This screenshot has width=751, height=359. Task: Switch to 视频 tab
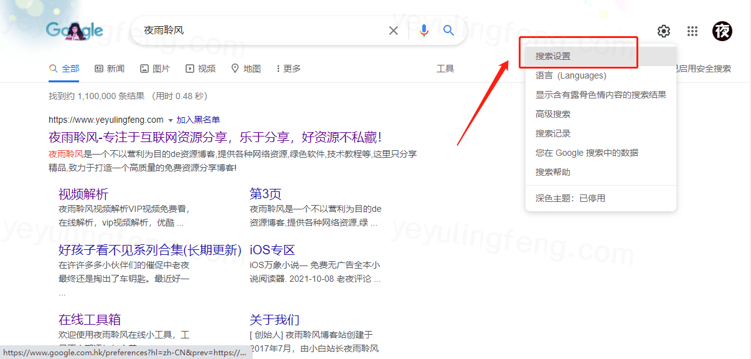pos(201,69)
